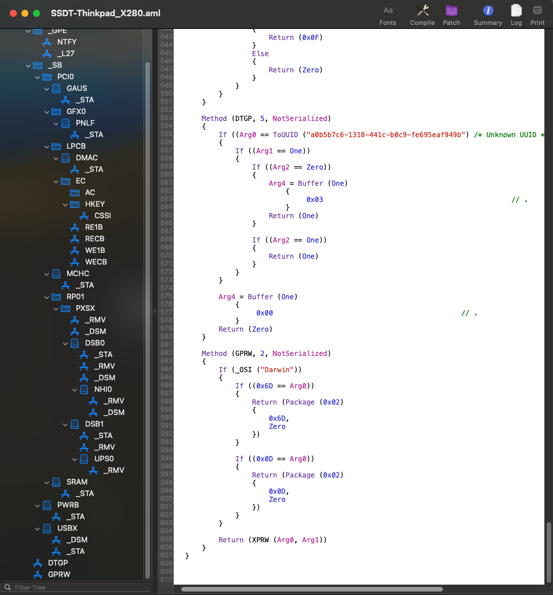Click the PCI0 folder icon
553x595 pixels.
(47, 77)
